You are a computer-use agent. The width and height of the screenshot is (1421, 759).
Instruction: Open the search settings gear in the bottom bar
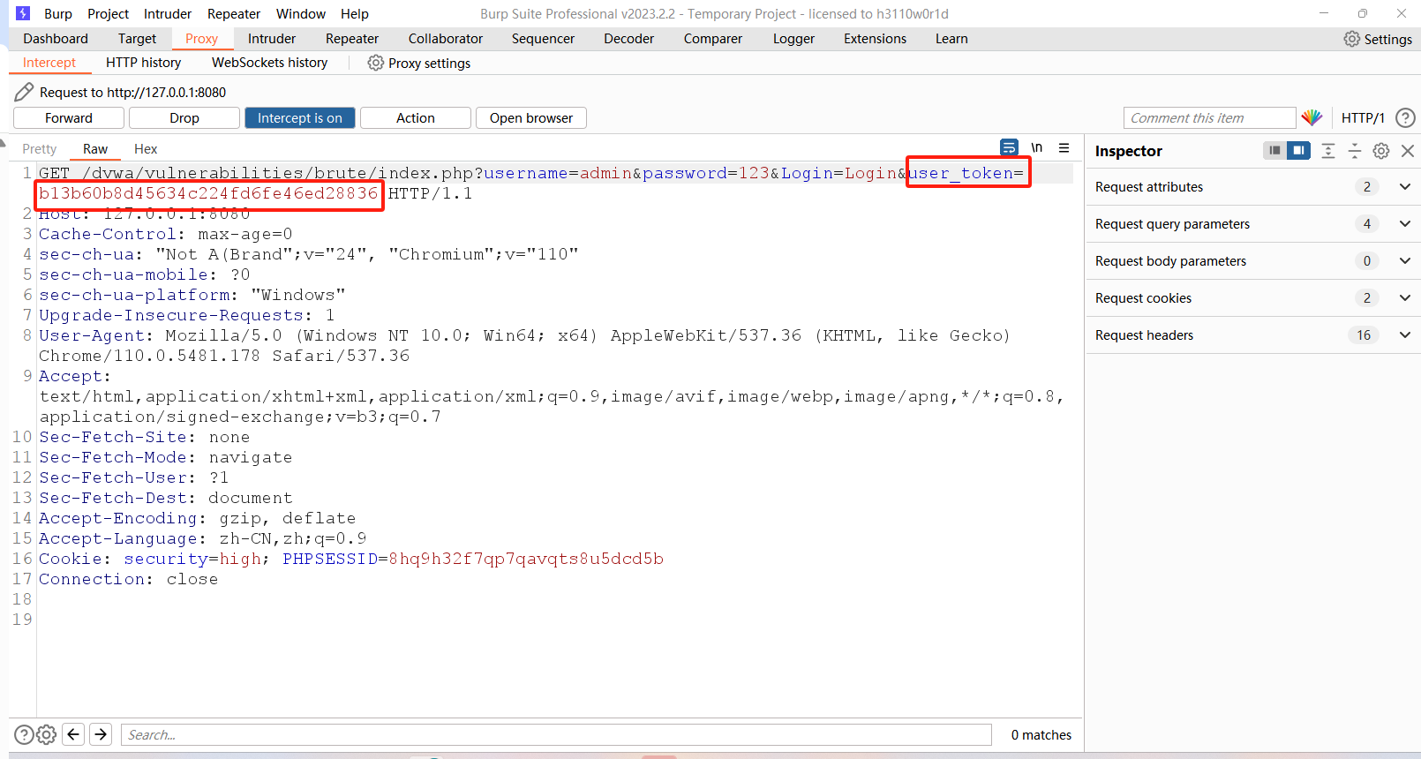[x=47, y=734]
